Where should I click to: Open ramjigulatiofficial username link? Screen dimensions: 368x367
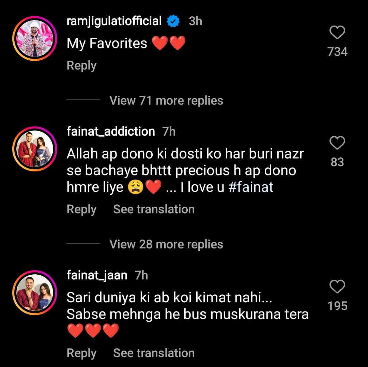tap(114, 21)
